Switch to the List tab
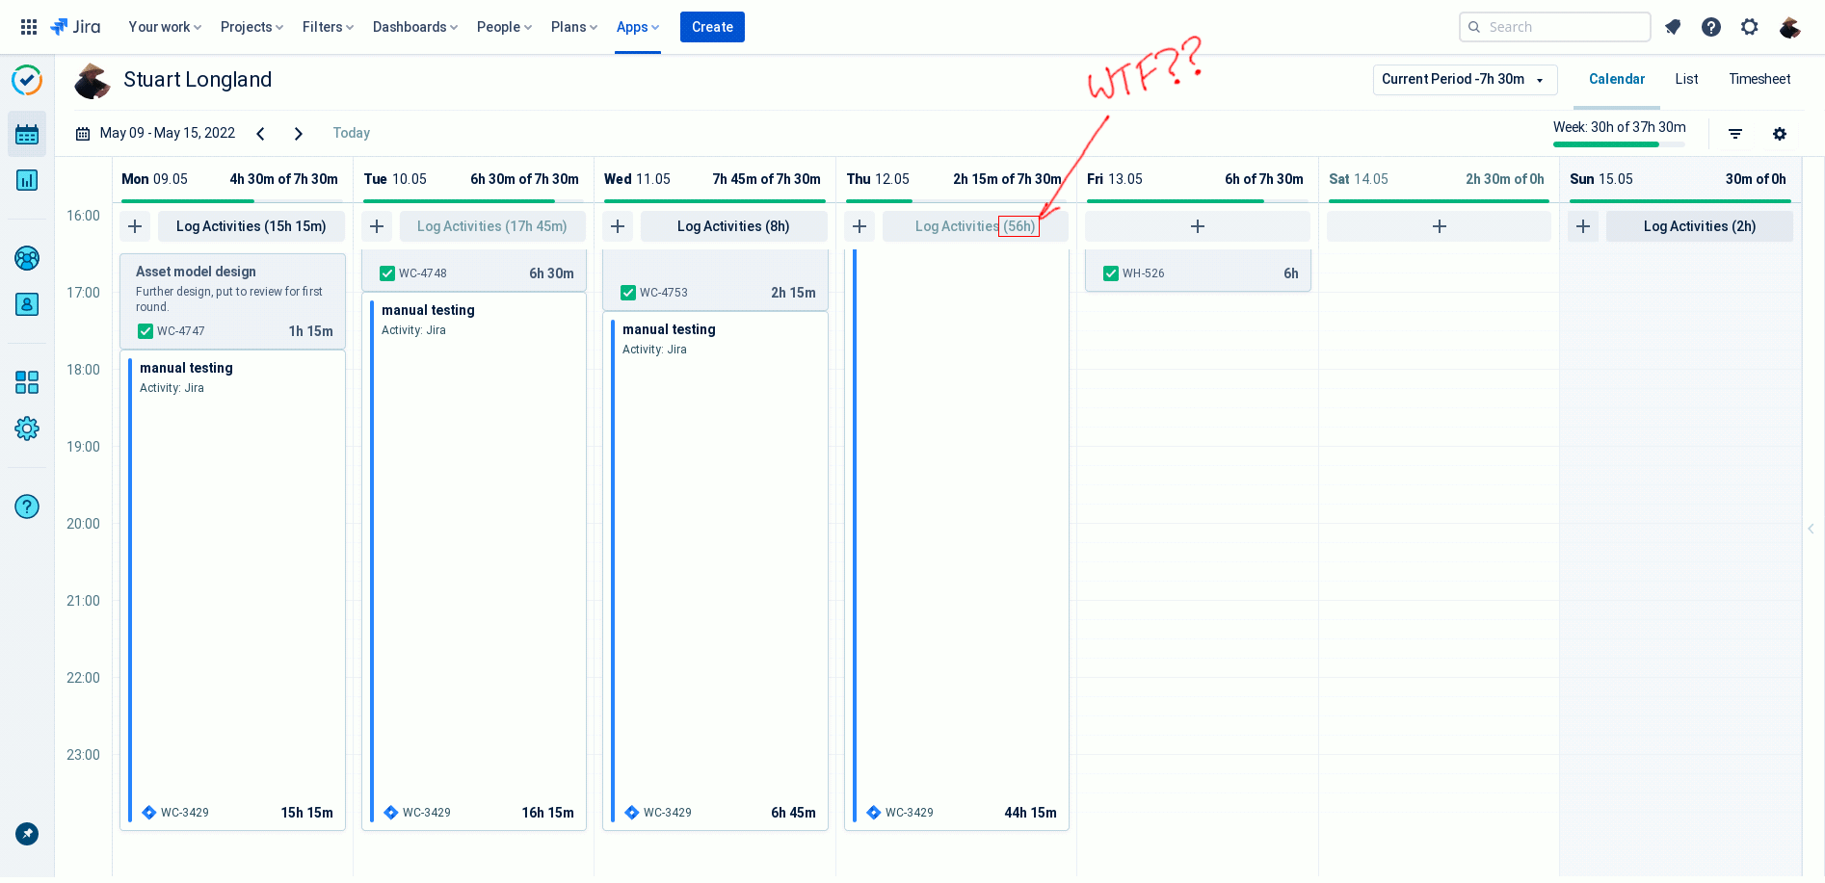1825x883 pixels. [1686, 80]
